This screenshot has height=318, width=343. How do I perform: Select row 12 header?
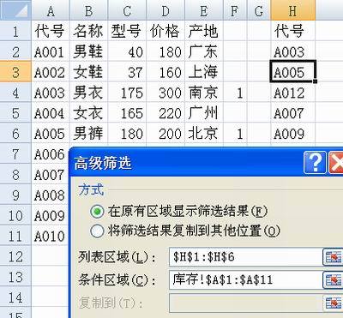pos(15,256)
